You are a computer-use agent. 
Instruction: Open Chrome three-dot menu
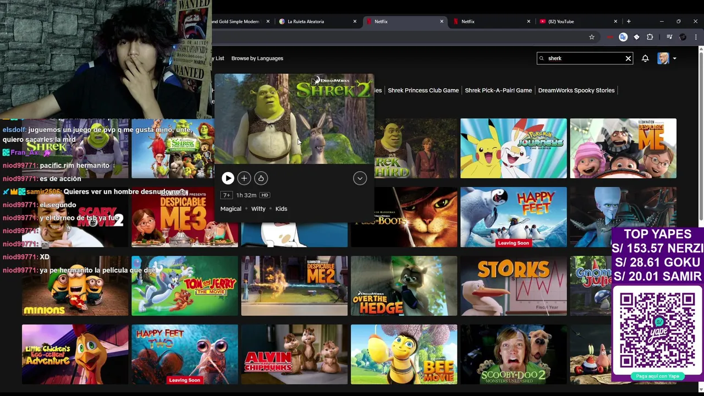click(x=696, y=37)
